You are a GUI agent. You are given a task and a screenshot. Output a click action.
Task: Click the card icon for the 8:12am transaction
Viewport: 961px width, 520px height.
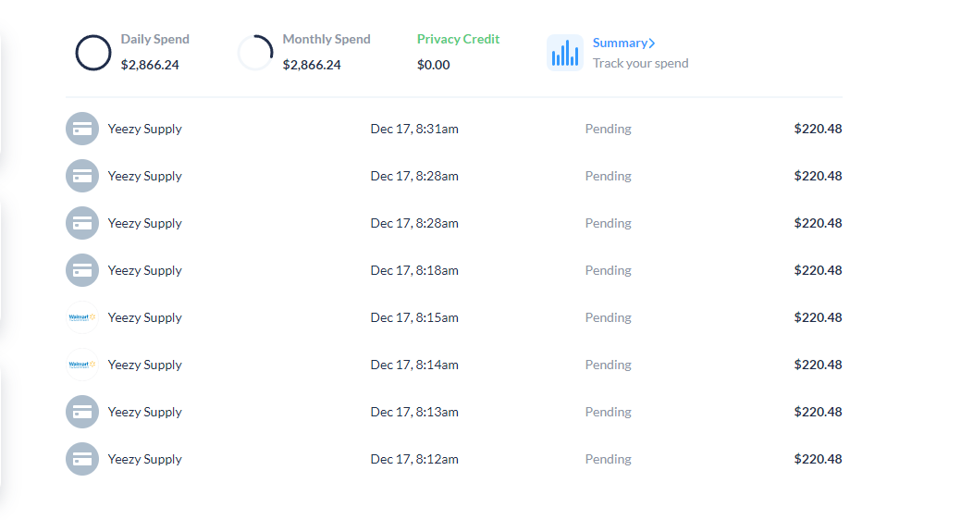(82, 459)
